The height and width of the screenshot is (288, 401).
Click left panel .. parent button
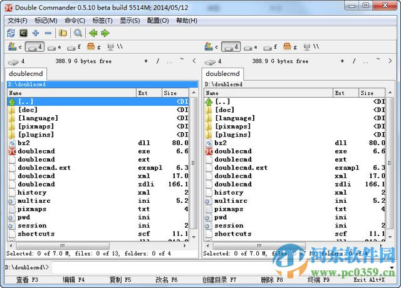tap(169, 61)
